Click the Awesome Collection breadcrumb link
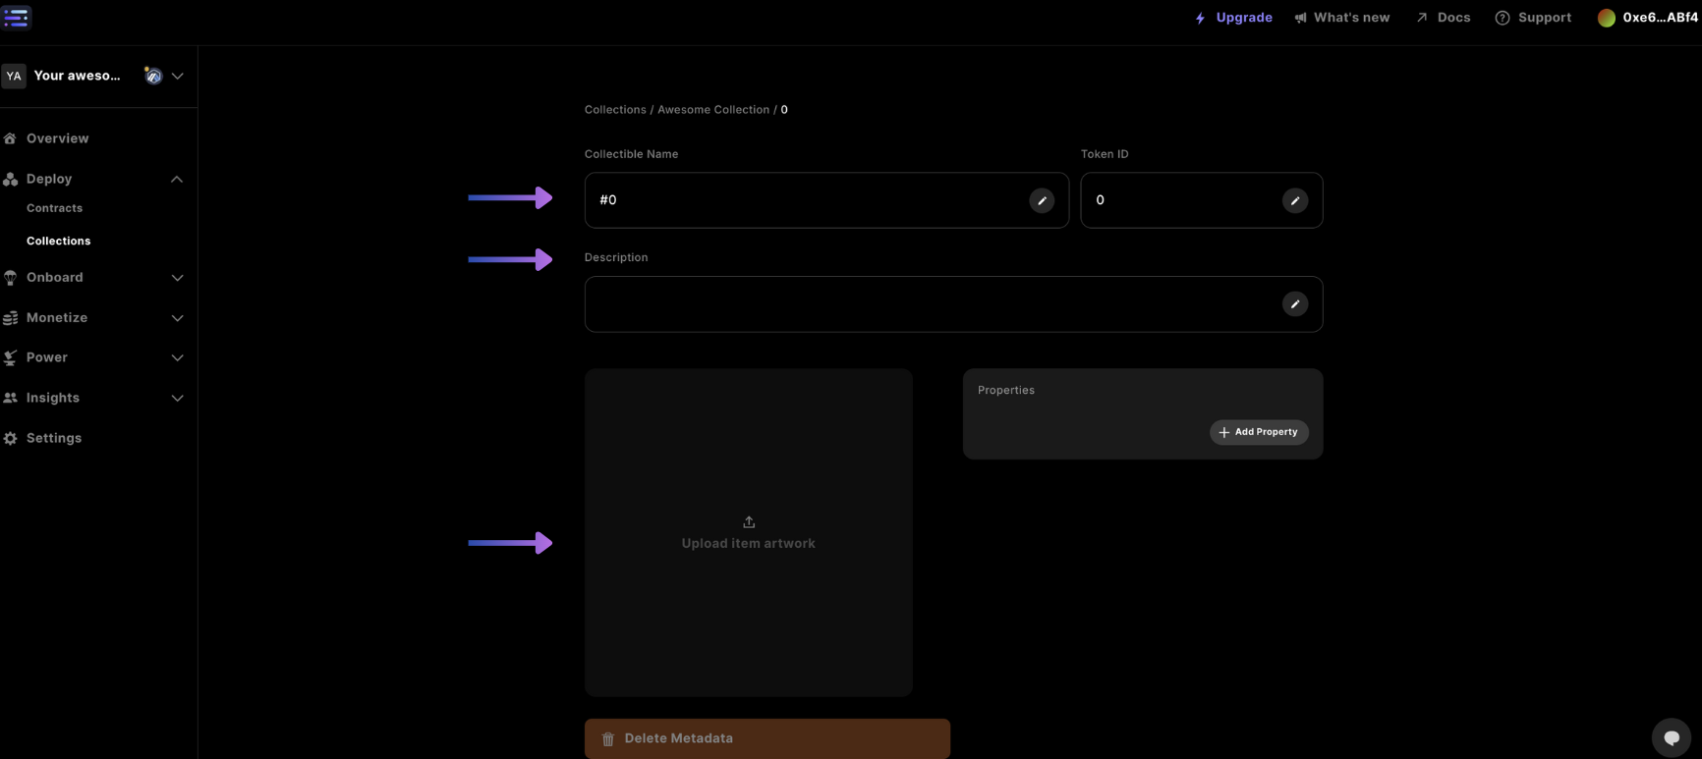 (x=712, y=110)
